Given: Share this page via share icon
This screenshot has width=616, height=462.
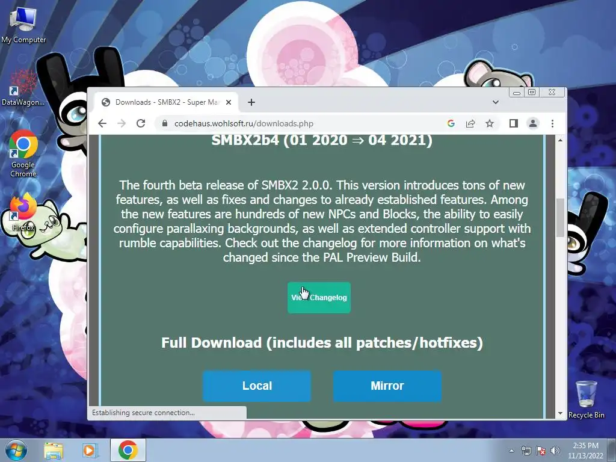Looking at the screenshot, I should (x=470, y=123).
